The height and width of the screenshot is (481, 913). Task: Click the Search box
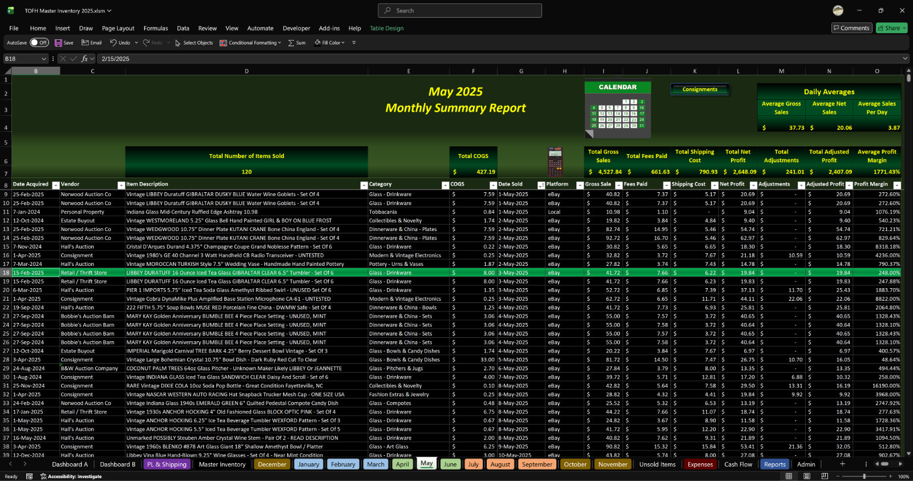click(460, 10)
